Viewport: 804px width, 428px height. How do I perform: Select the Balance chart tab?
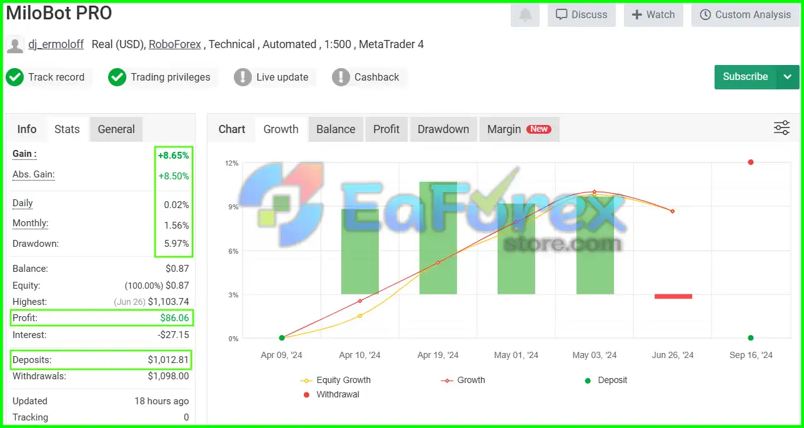pyautogui.click(x=336, y=129)
